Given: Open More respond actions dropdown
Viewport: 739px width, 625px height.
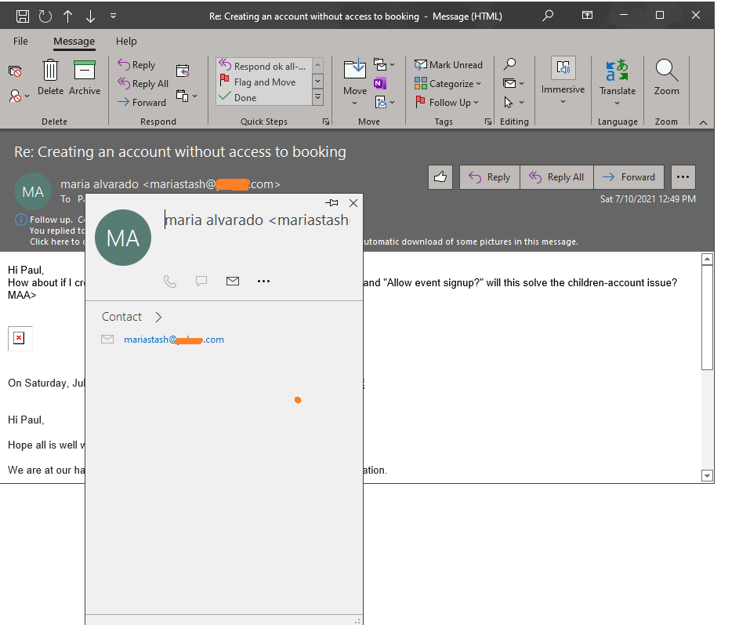Looking at the screenshot, I should coord(187,96).
